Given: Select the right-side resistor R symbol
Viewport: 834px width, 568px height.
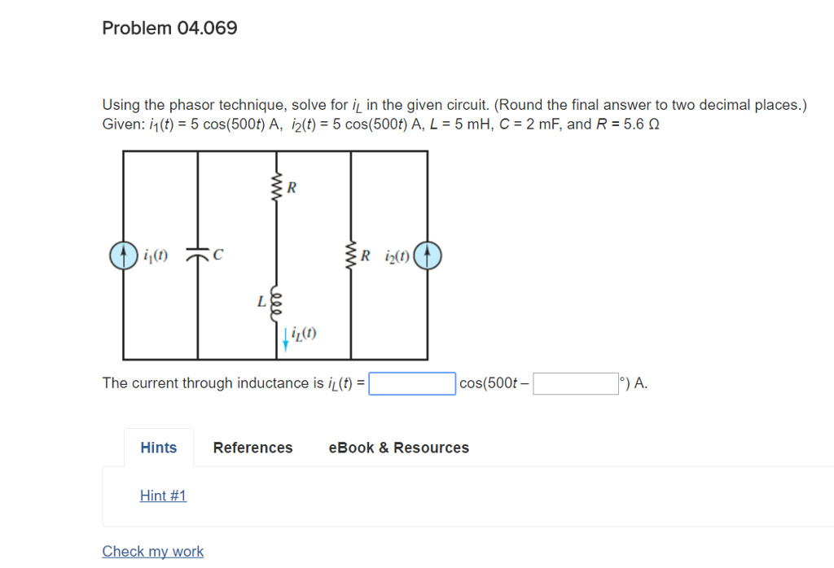Looking at the screenshot, I should pyautogui.click(x=352, y=256).
